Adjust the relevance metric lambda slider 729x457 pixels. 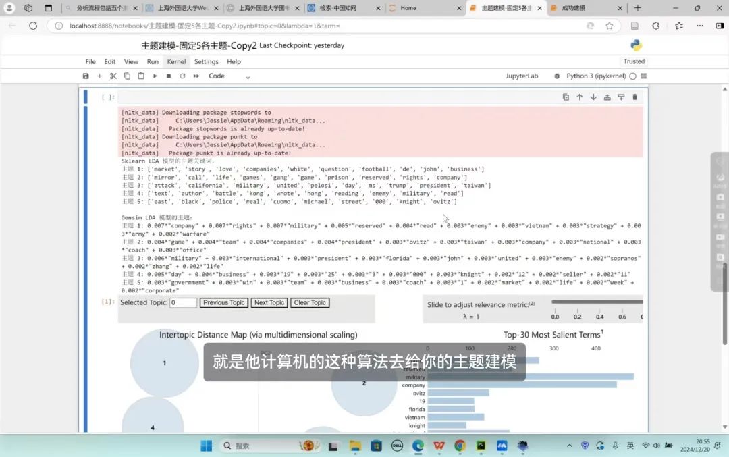pyautogui.click(x=597, y=302)
